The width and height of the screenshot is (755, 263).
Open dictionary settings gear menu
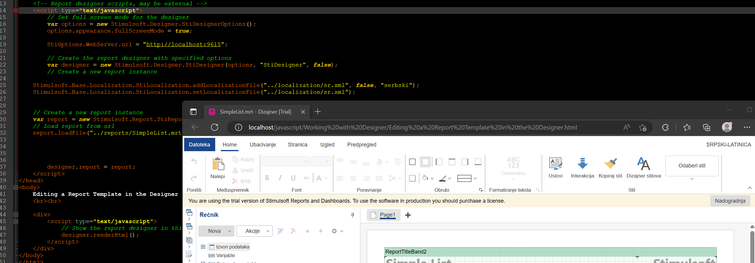tap(337, 231)
